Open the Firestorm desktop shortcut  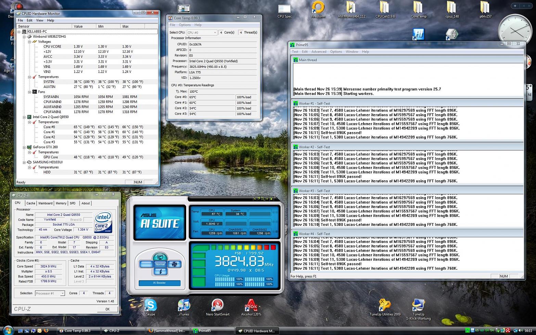(x=318, y=10)
